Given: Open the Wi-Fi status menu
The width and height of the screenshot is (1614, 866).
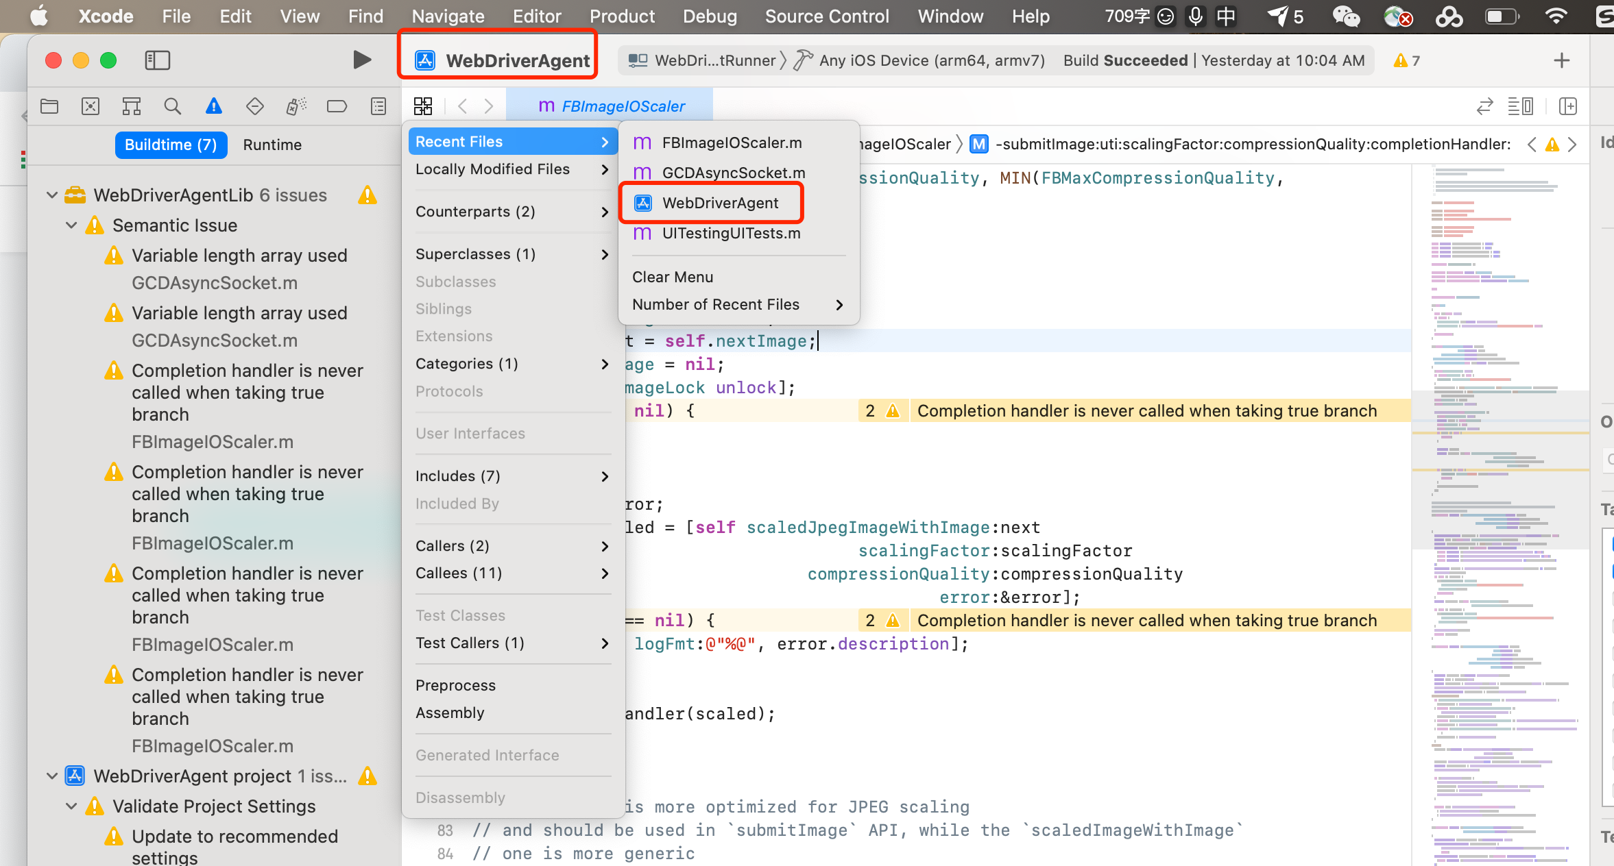Looking at the screenshot, I should (x=1556, y=16).
